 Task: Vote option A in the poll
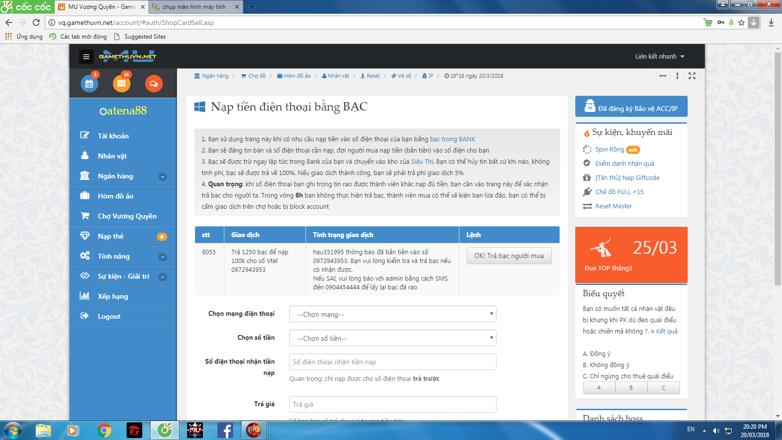coord(599,388)
